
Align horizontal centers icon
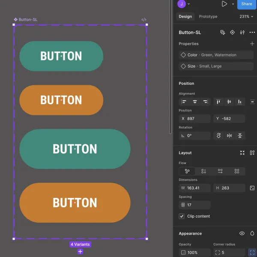tap(195, 102)
